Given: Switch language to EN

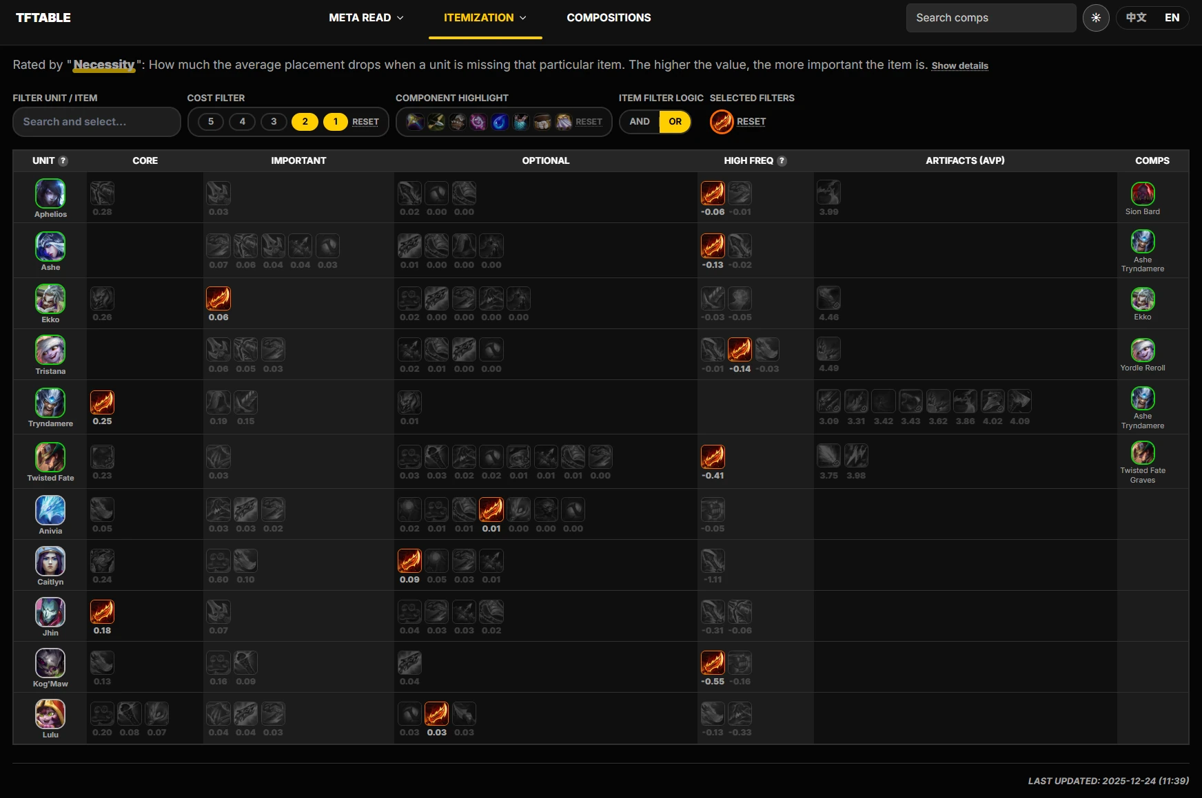Looking at the screenshot, I should [x=1172, y=18].
